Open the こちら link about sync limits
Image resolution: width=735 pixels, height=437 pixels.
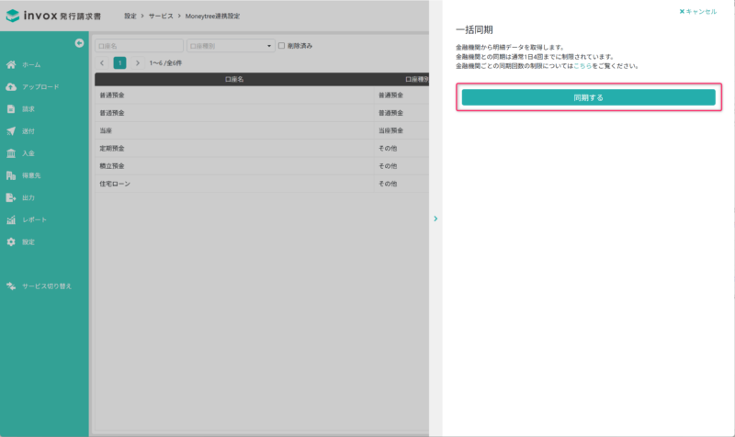[x=582, y=66]
